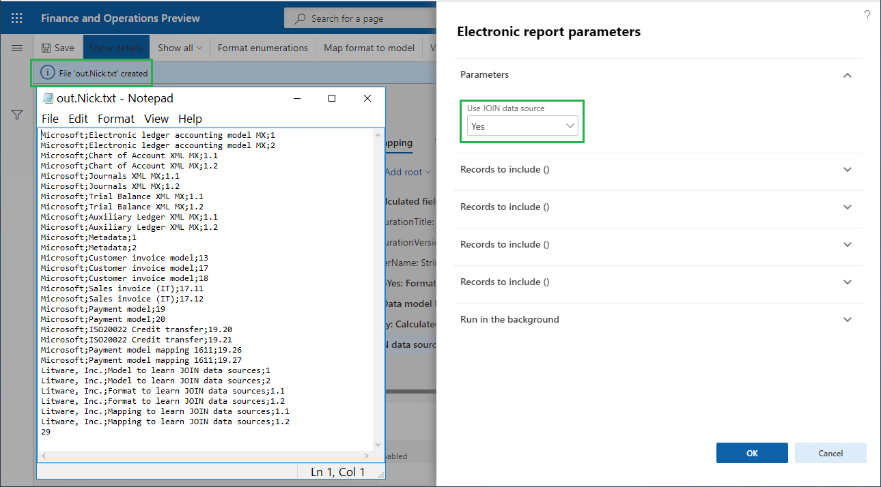This screenshot has height=487, width=881.
Task: Expand the first Records to include section
Action: tap(848, 169)
